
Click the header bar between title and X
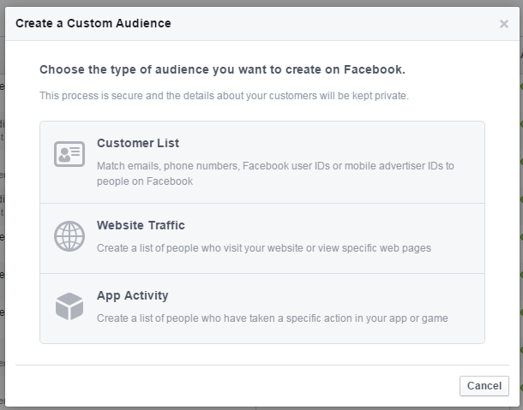click(343, 23)
